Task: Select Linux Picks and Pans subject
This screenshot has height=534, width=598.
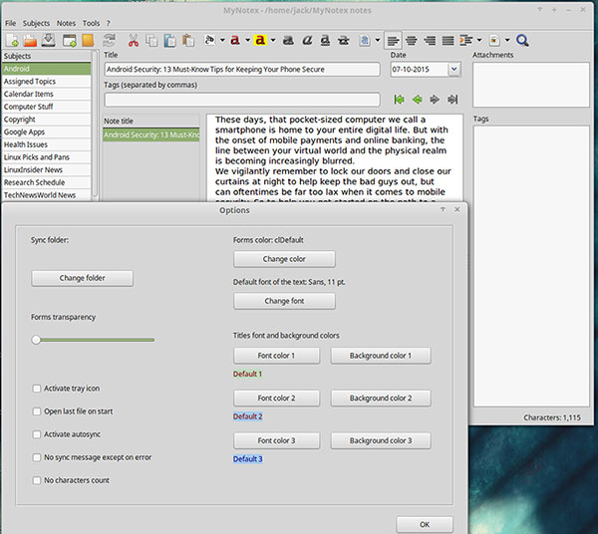Action: (x=47, y=157)
